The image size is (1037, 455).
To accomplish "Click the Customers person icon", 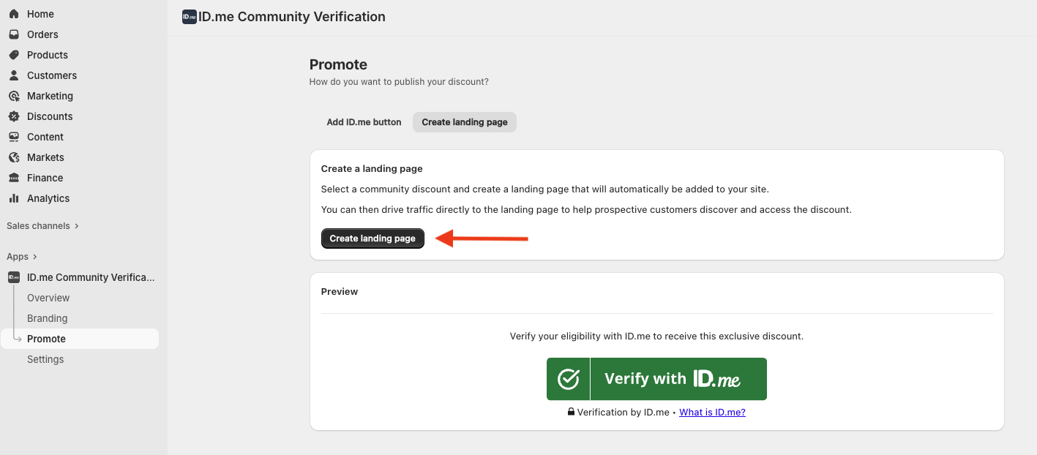I will coord(14,75).
